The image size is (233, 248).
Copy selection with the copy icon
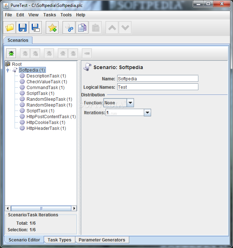pos(82,28)
